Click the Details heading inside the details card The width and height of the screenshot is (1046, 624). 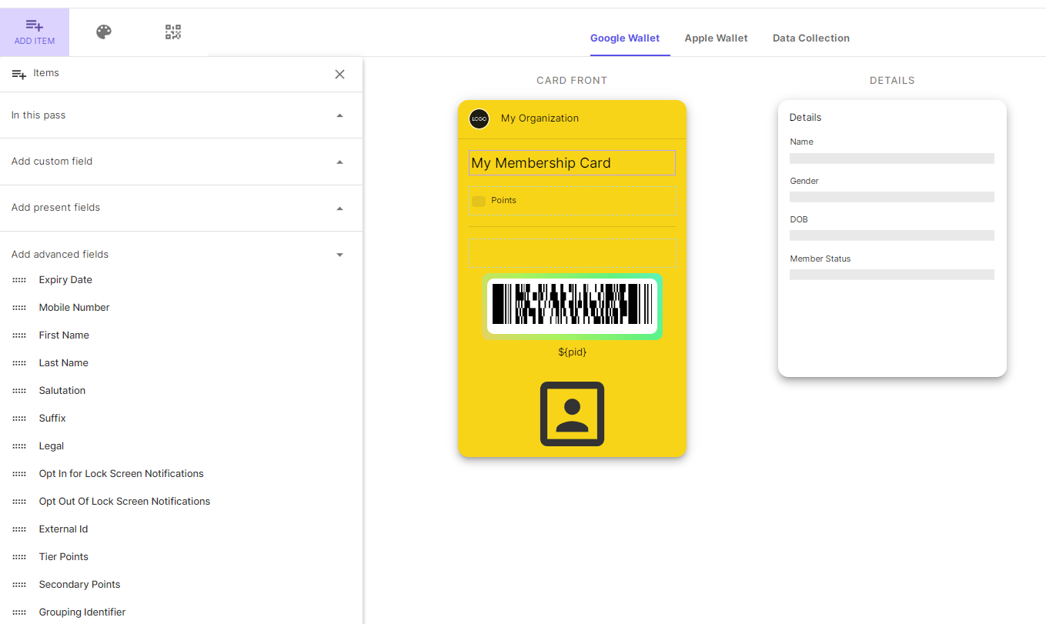[805, 118]
